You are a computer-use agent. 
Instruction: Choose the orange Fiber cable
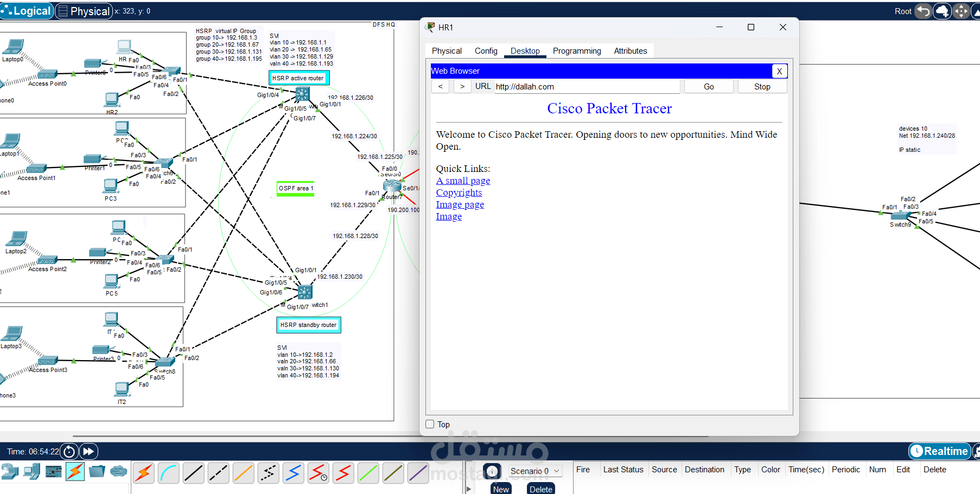[x=244, y=473]
